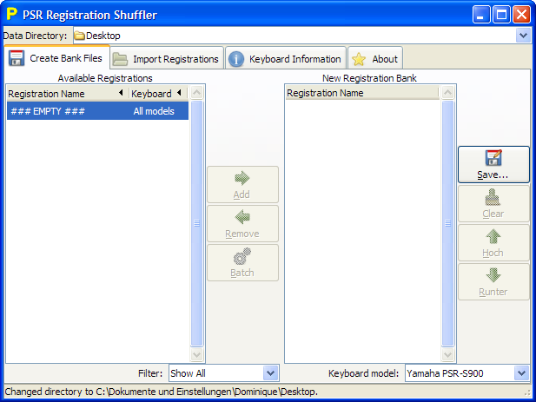Go to the About tab
536x402 pixels.
click(x=375, y=59)
